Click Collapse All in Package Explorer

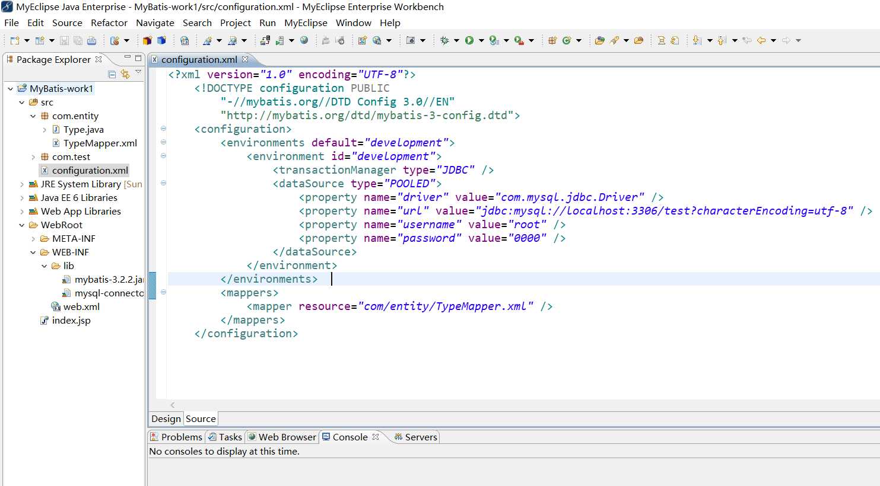click(112, 74)
